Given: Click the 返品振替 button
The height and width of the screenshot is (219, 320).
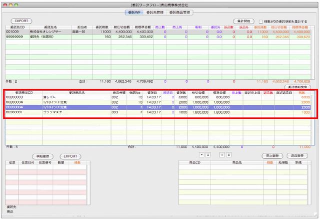Looking at the screenshot, I should click(x=297, y=156).
